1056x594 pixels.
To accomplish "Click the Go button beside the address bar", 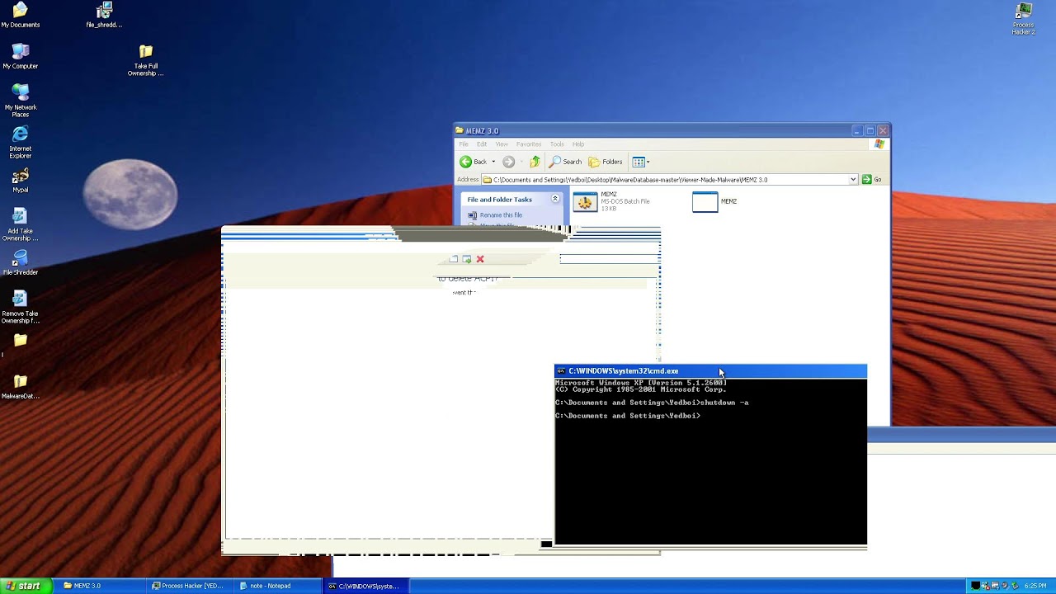I will (x=872, y=179).
